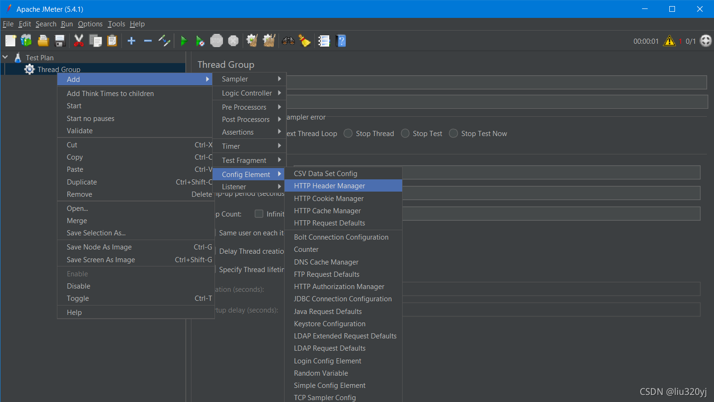Open the Run menu
Image resolution: width=714 pixels, height=402 pixels.
[67, 24]
